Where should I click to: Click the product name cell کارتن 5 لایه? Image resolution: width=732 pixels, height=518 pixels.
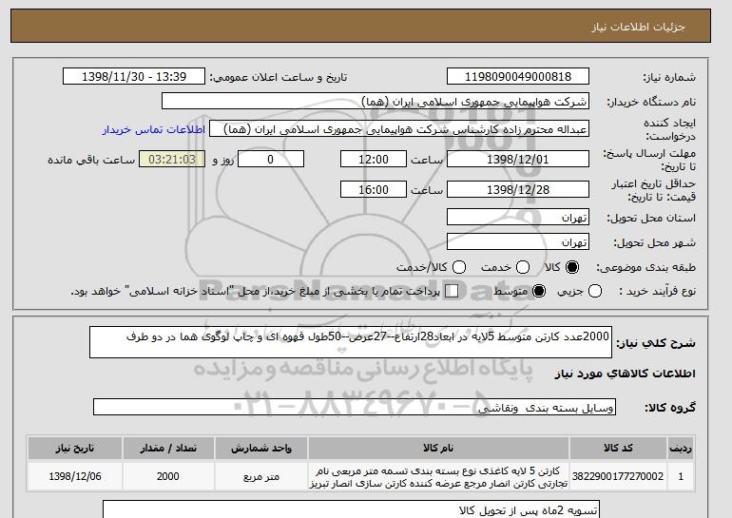coord(438,476)
